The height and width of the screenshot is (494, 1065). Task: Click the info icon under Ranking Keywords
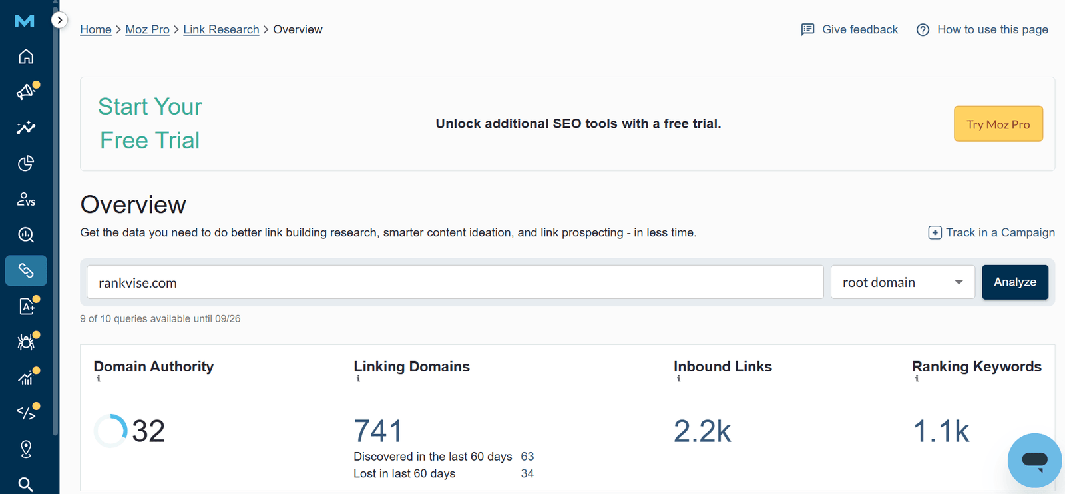pos(917,379)
